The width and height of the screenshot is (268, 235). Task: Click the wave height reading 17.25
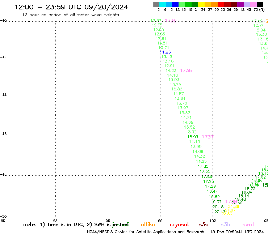pyautogui.click(x=209, y=181)
